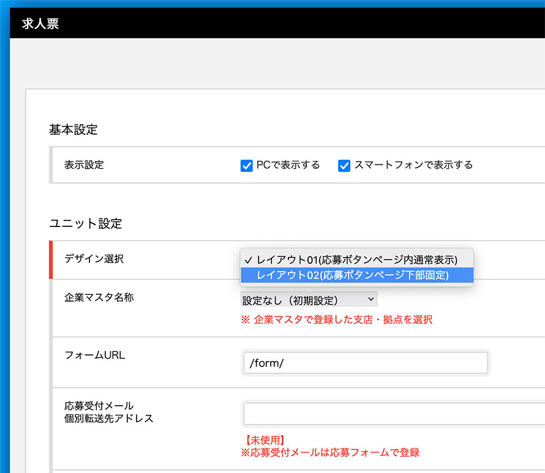
Task: Choose レイアウト02(応募ボタンページ下部固定) option
Action: pos(357,275)
